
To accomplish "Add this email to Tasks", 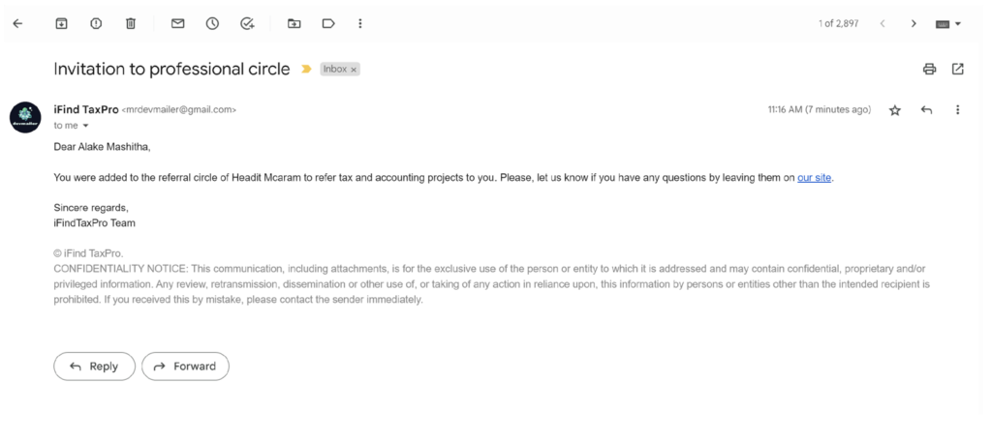I will (247, 23).
